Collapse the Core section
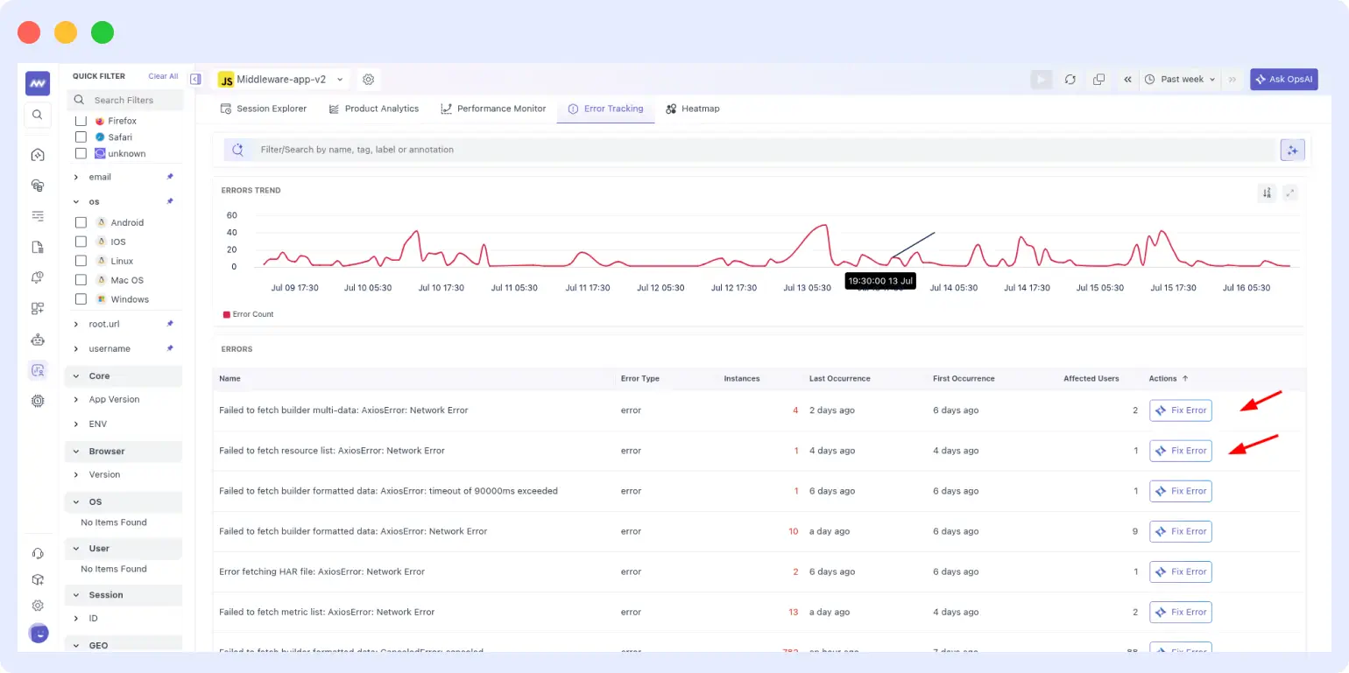Screen dimensions: 1349x673 coord(76,376)
